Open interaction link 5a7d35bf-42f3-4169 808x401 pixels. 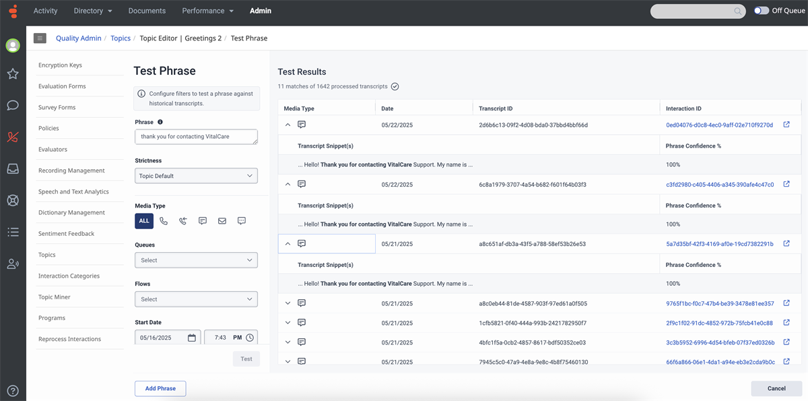[719, 244]
